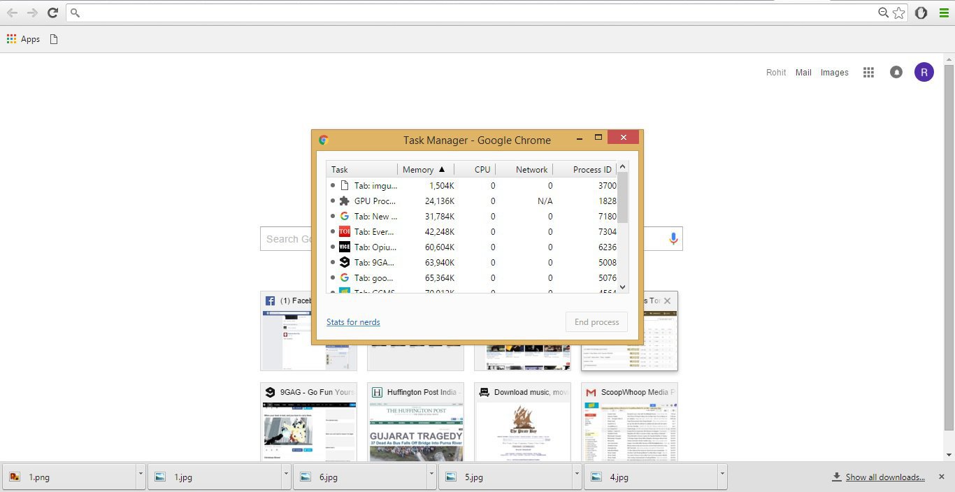Open Images link at top right
This screenshot has width=955, height=492.
[x=834, y=72]
